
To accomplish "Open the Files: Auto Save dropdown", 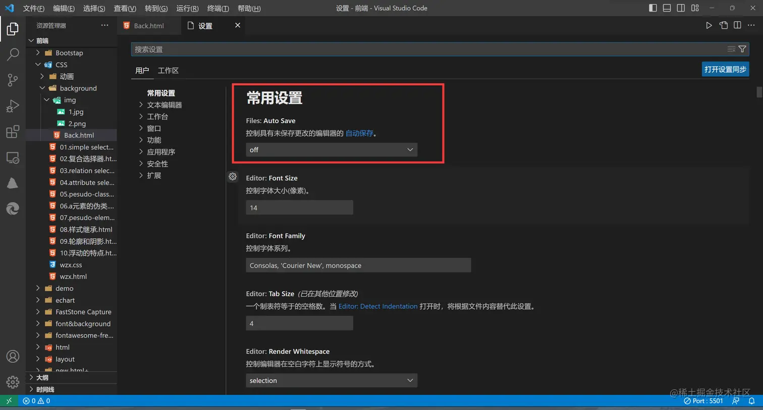I will [331, 150].
